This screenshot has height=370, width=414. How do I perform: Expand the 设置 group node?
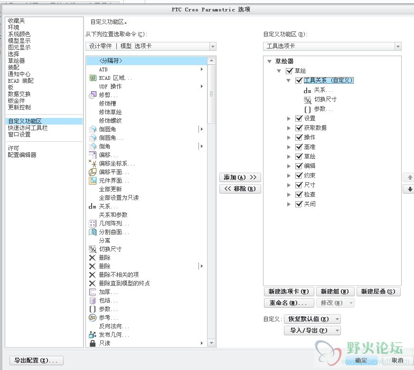click(289, 118)
